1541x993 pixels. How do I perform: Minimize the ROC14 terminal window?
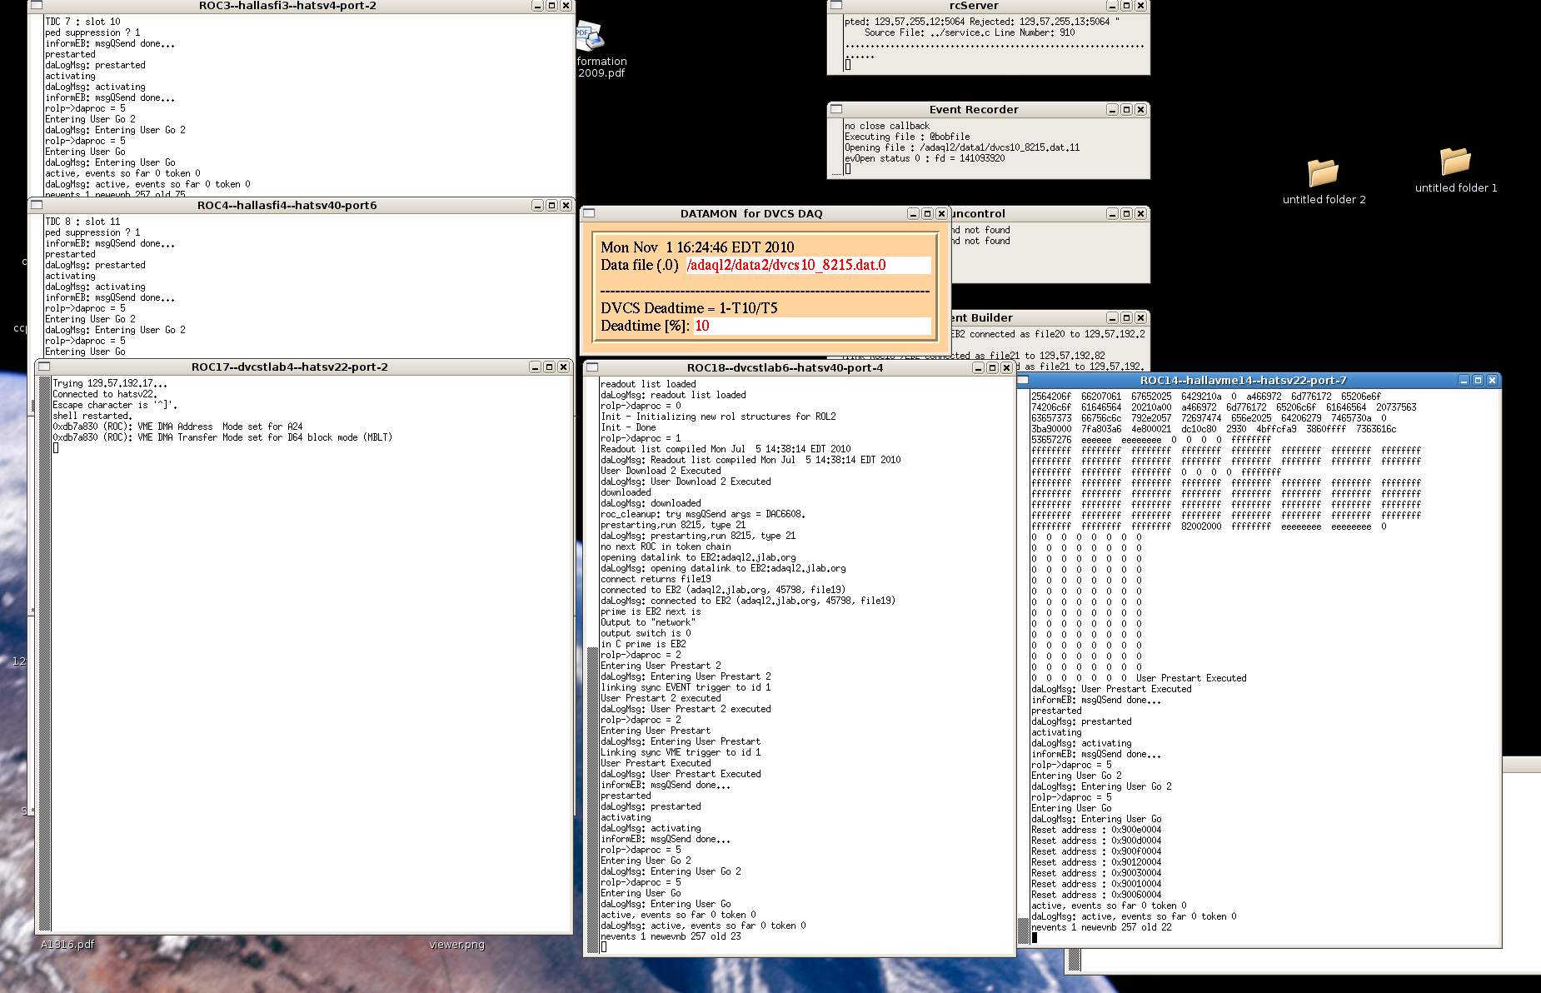click(1464, 380)
